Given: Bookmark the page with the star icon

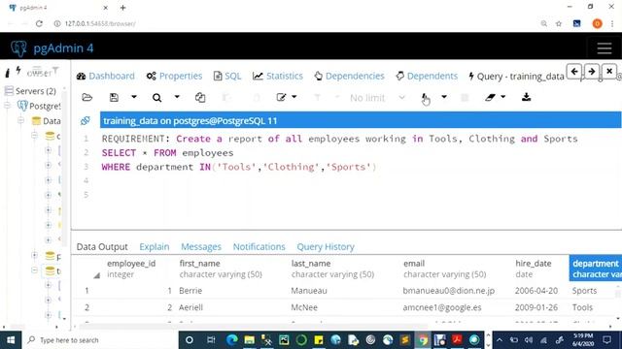Looking at the screenshot, I should 559,23.
